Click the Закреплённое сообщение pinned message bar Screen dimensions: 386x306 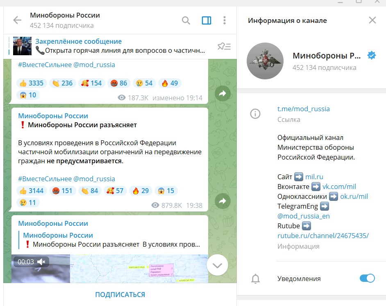click(120, 46)
